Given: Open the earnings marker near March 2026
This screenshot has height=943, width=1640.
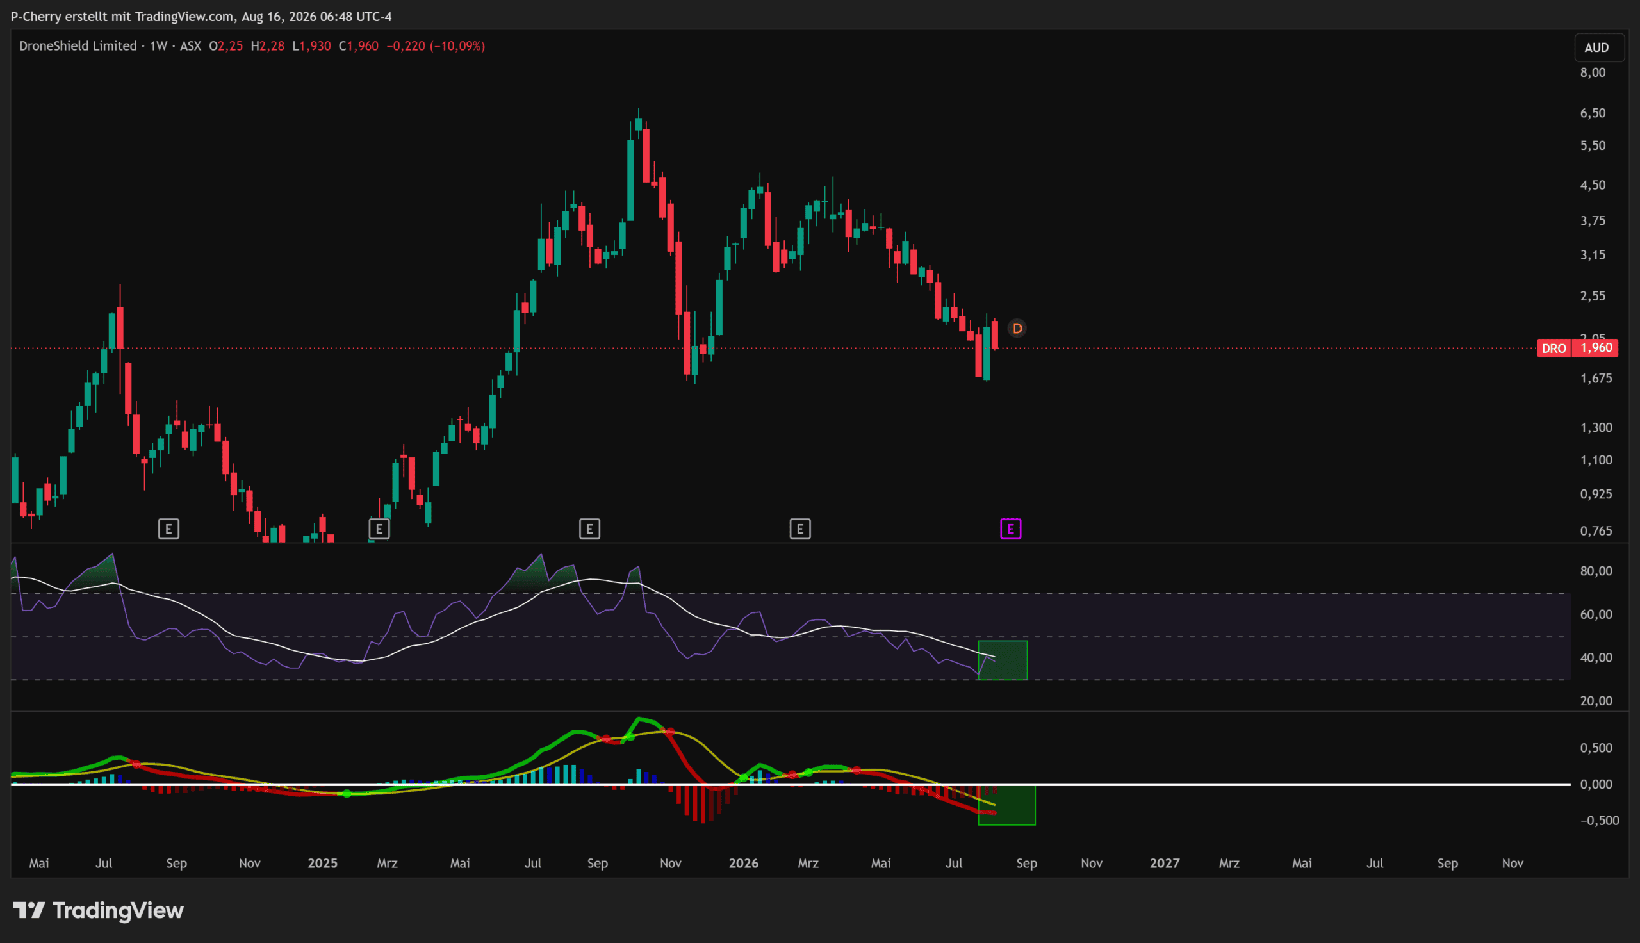Looking at the screenshot, I should tap(800, 529).
